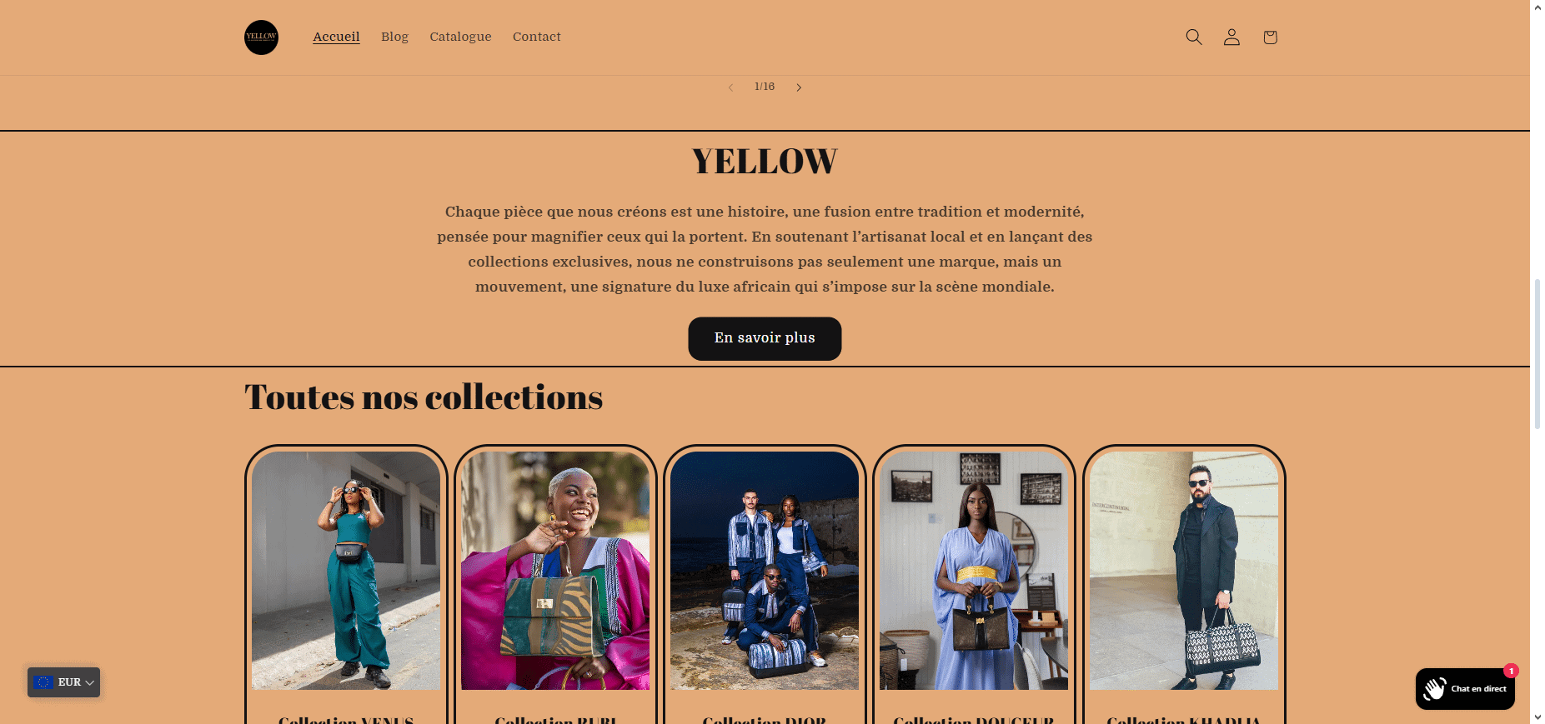The height and width of the screenshot is (724, 1545).
Task: Open the VENUS collection teal outfit image
Action: click(x=346, y=571)
